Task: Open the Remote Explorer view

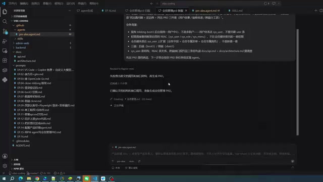Action: (x=5, y=51)
